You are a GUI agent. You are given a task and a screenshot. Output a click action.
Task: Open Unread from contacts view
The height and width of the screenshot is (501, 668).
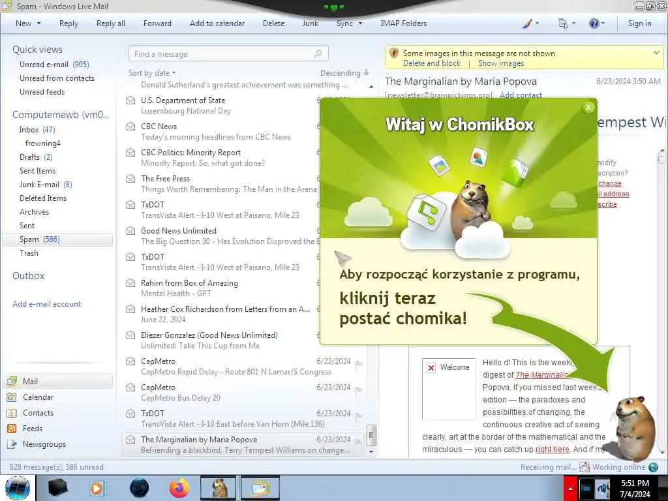[x=57, y=78]
